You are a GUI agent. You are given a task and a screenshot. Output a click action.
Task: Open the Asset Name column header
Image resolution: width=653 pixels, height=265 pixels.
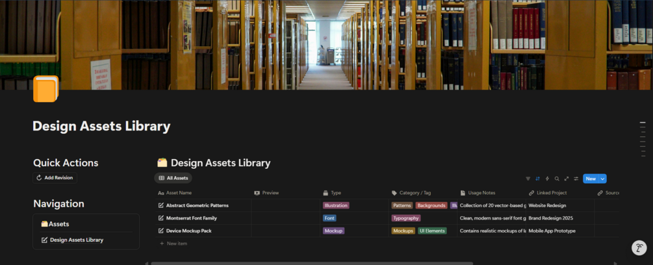[x=175, y=193]
